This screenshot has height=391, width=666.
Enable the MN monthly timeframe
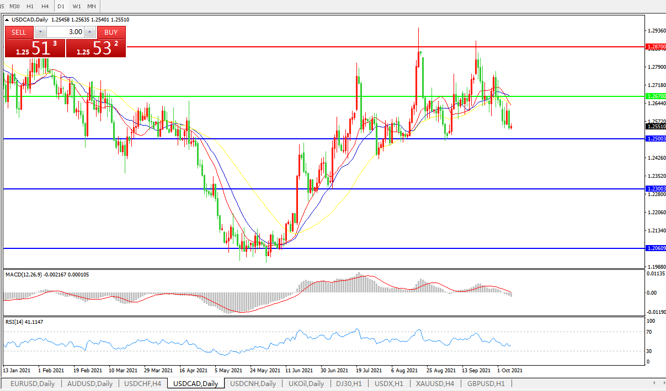92,6
